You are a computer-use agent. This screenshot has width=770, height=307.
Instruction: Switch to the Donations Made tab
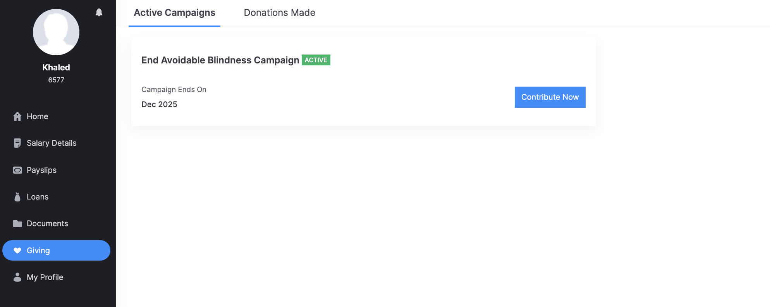(279, 13)
